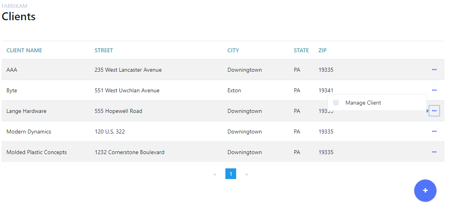The width and height of the screenshot is (452, 204).
Task: Click the State column header
Action: pyautogui.click(x=301, y=50)
